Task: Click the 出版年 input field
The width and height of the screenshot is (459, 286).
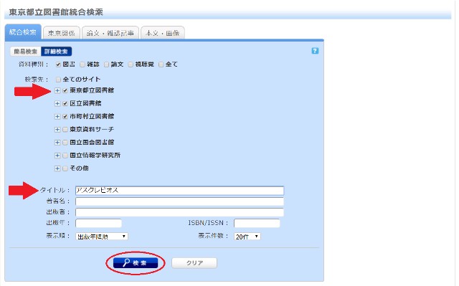Action: pyautogui.click(x=98, y=224)
